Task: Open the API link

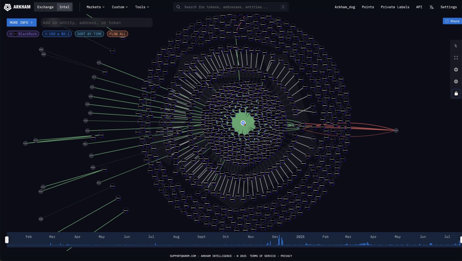Action: [x=419, y=7]
